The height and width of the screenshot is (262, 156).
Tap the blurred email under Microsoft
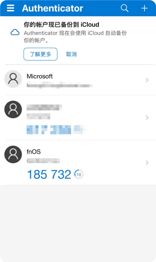point(59,85)
